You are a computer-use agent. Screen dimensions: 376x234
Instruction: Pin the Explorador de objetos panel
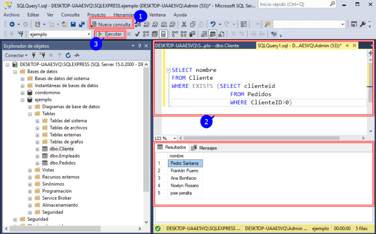tap(140, 45)
